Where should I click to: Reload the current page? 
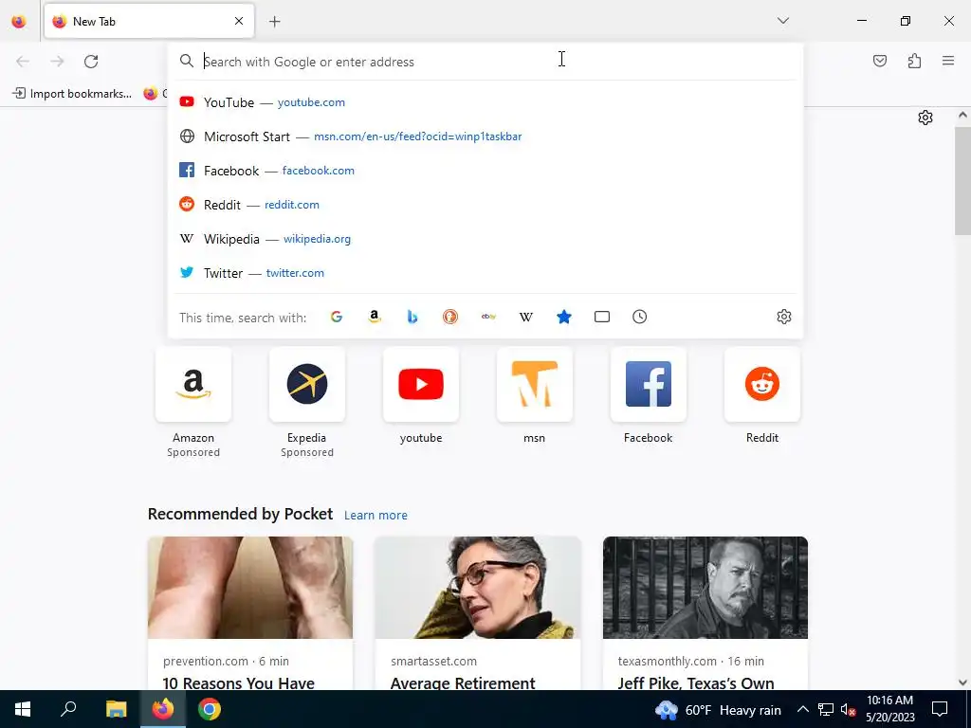tap(91, 62)
